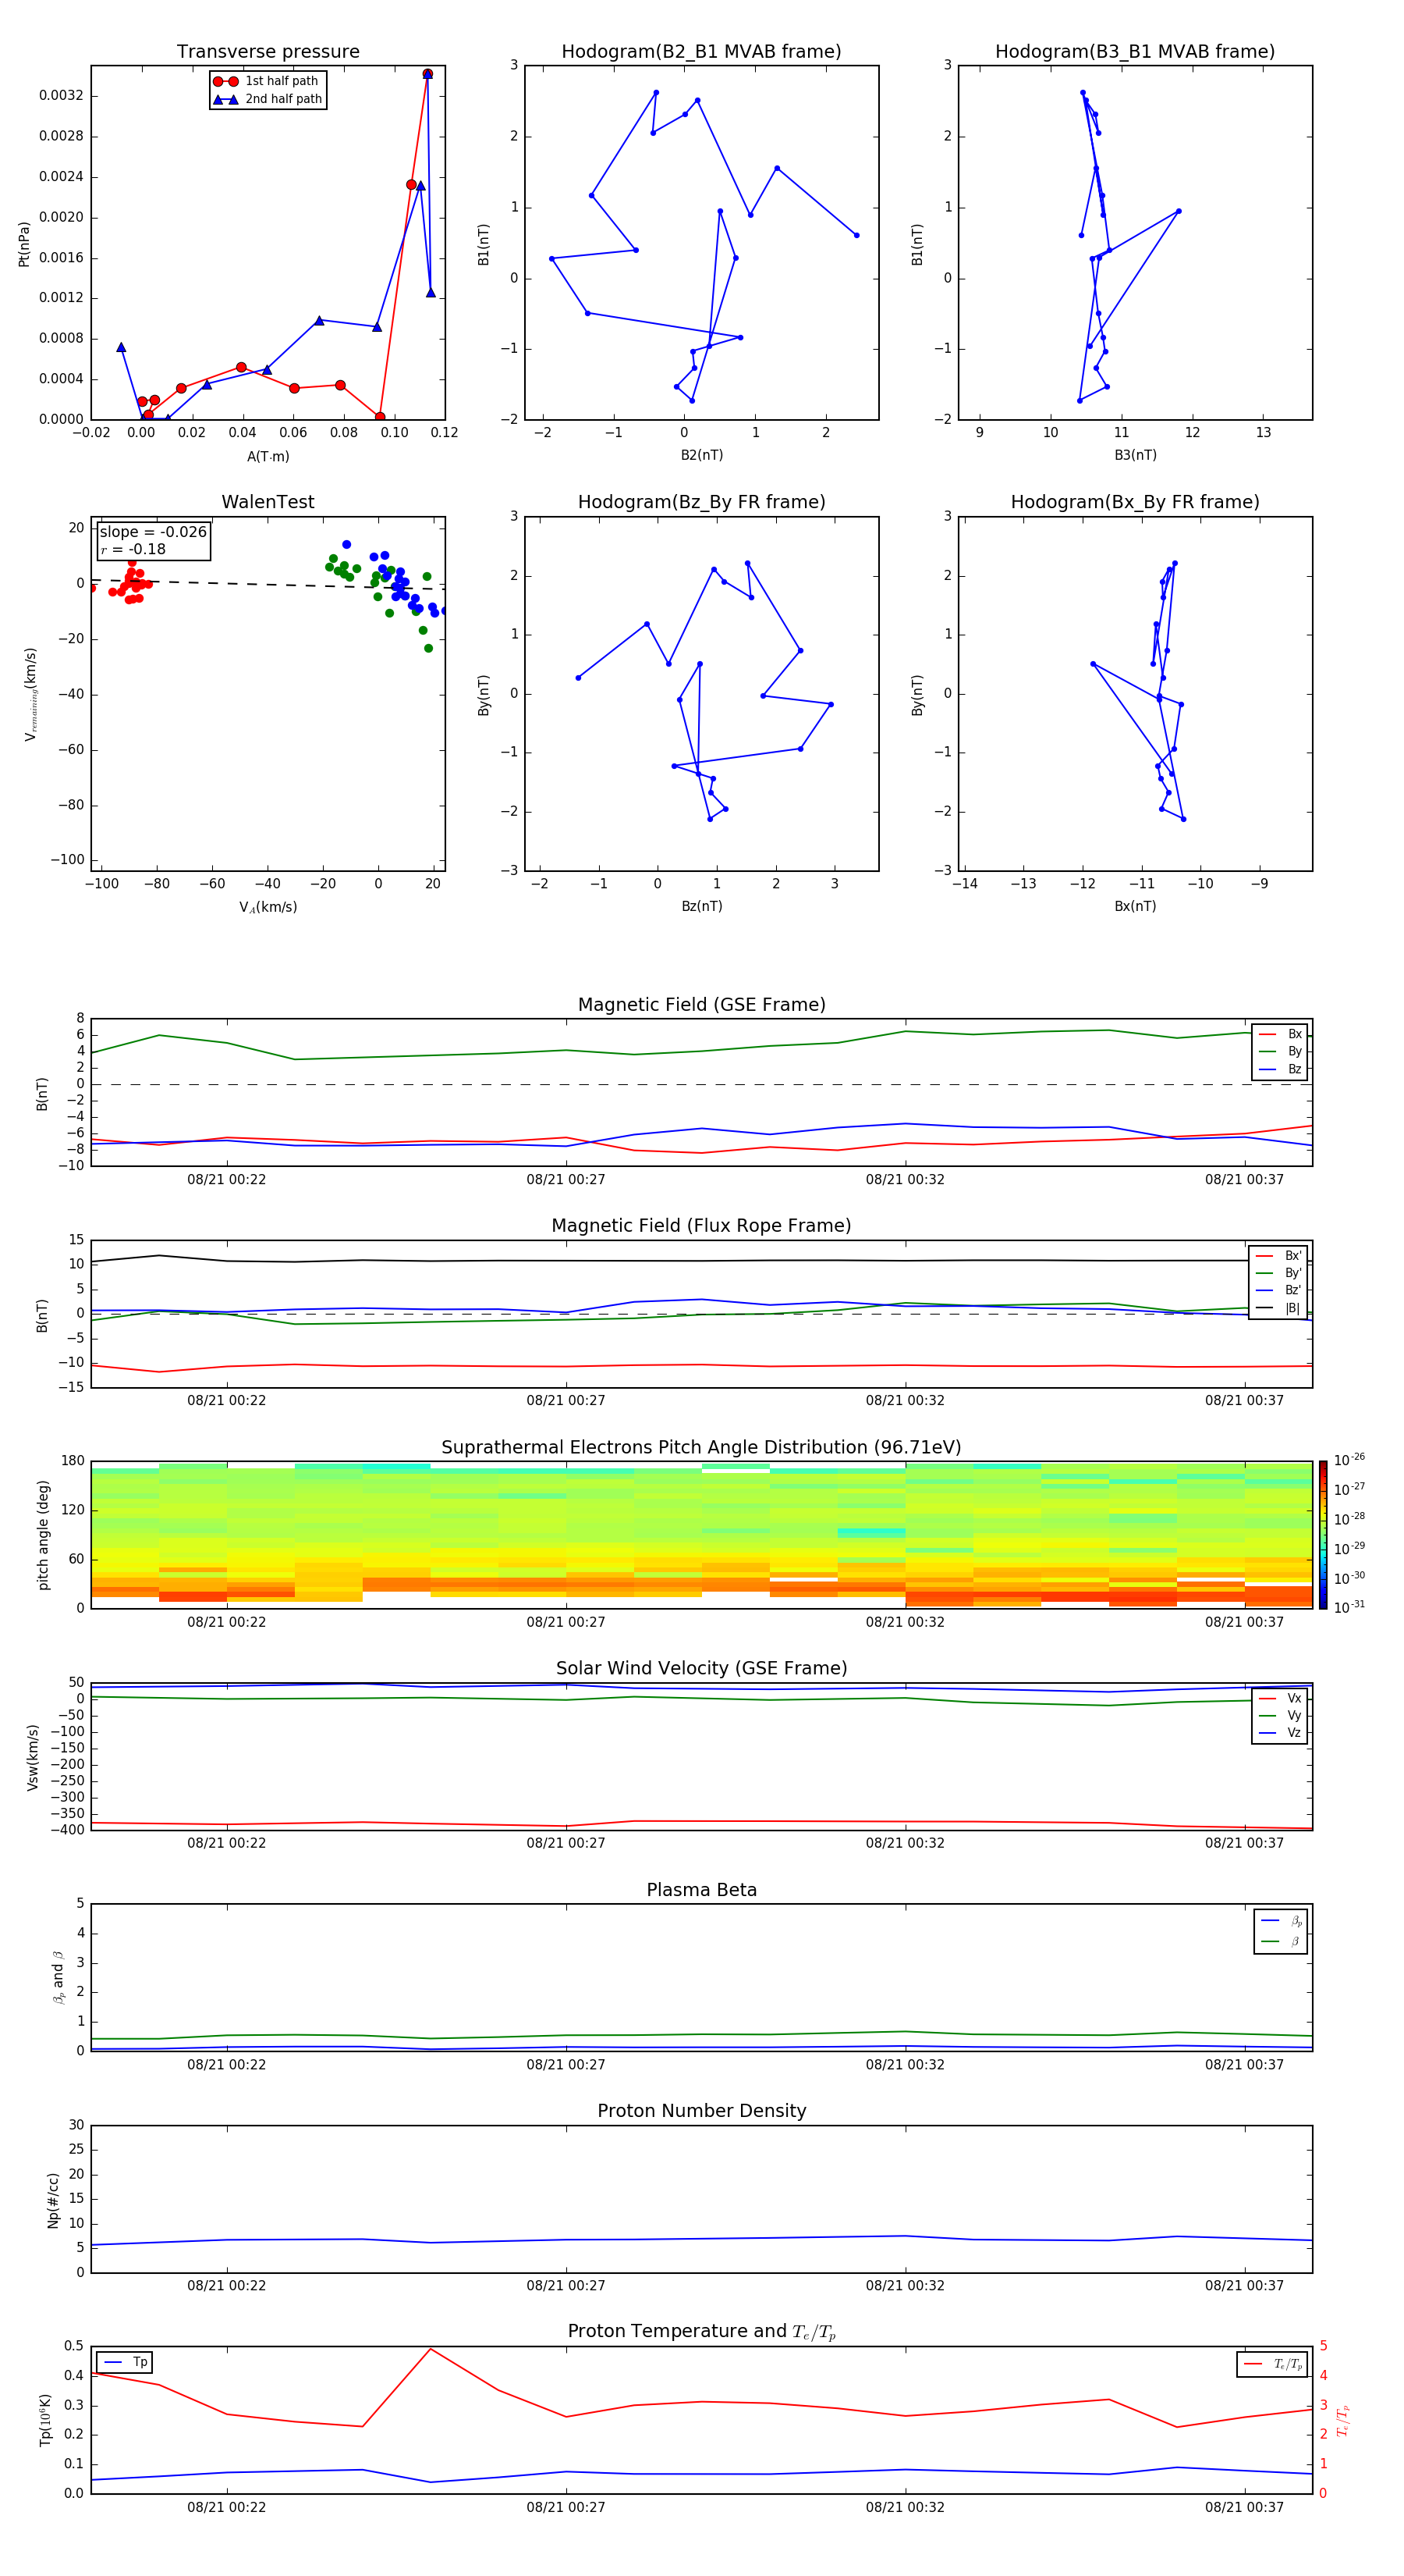Viewport: 1404px width, 2576px height.
Task: Click 'Bz(nT)' x-axis label of hodogram
Action: [x=701, y=906]
